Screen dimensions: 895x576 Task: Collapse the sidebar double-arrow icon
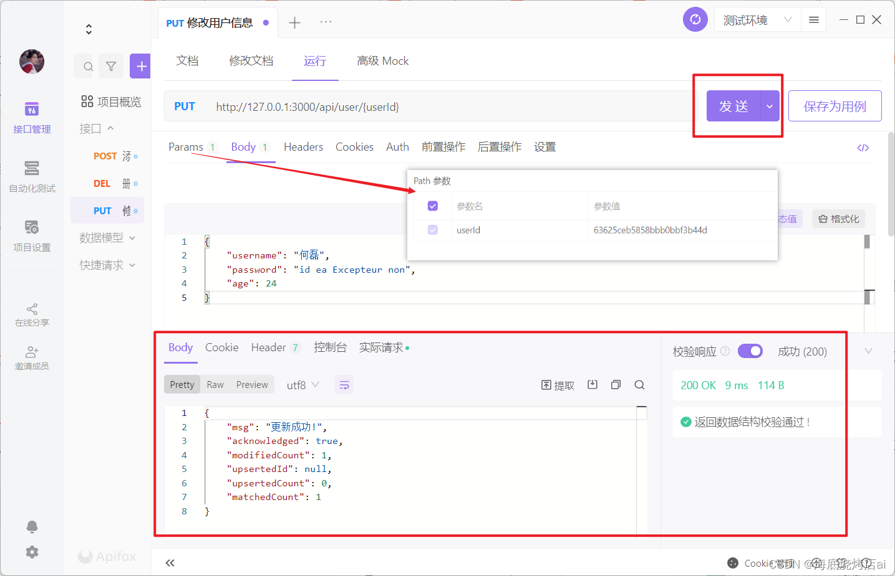(170, 563)
